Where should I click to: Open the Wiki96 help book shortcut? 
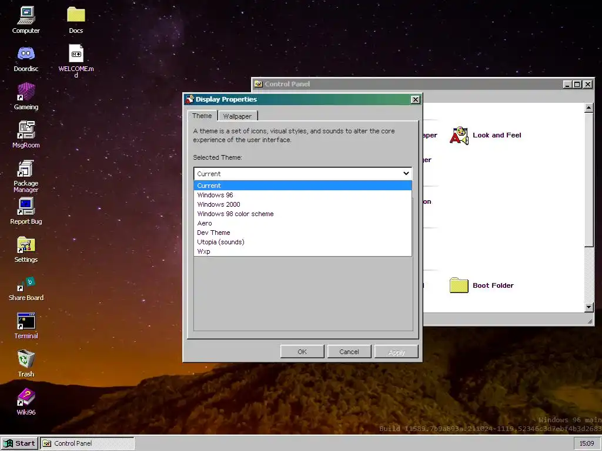click(x=26, y=402)
